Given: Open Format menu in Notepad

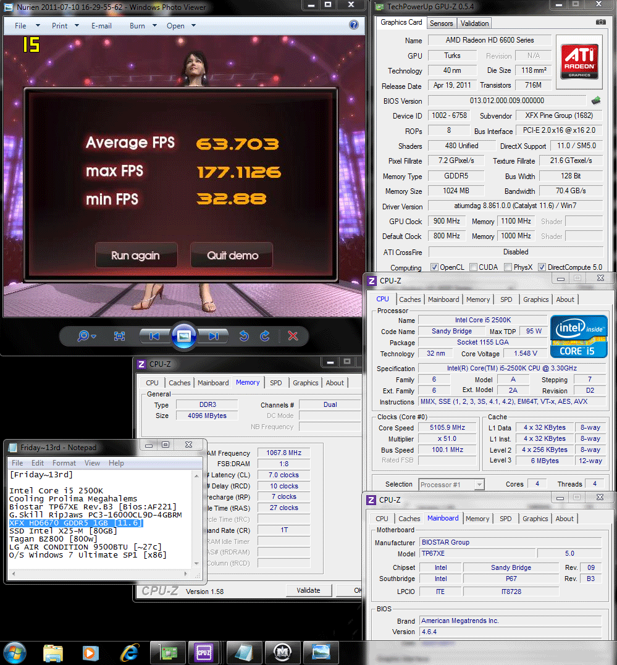Looking at the screenshot, I should 64,463.
